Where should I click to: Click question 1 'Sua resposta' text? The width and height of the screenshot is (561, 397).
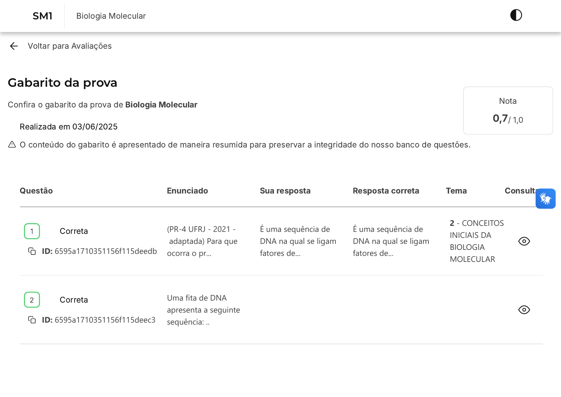coord(298,241)
